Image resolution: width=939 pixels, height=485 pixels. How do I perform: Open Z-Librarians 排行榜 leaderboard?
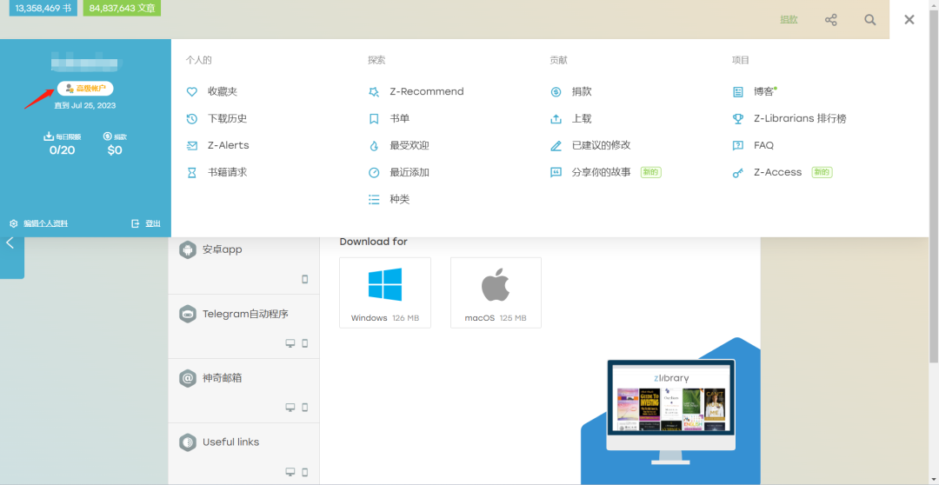tap(800, 118)
